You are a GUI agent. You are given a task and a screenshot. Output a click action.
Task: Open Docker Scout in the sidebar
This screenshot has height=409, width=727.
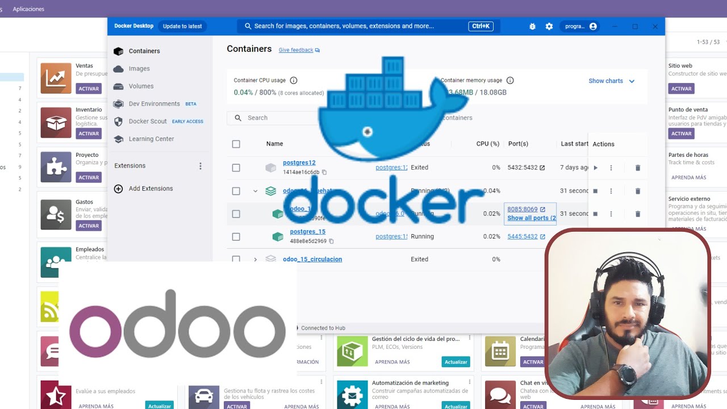(158, 122)
